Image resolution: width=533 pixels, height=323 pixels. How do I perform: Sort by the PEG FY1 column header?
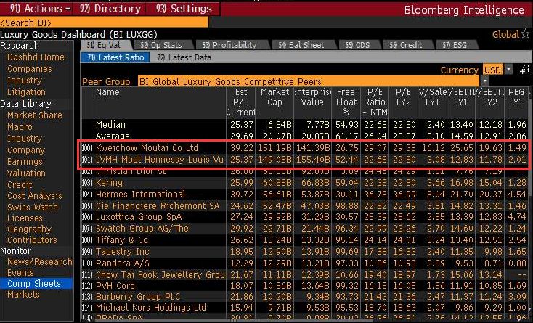516,97
